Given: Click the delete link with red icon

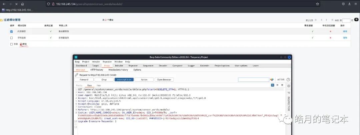Looking at the screenshot, I should (23, 44).
